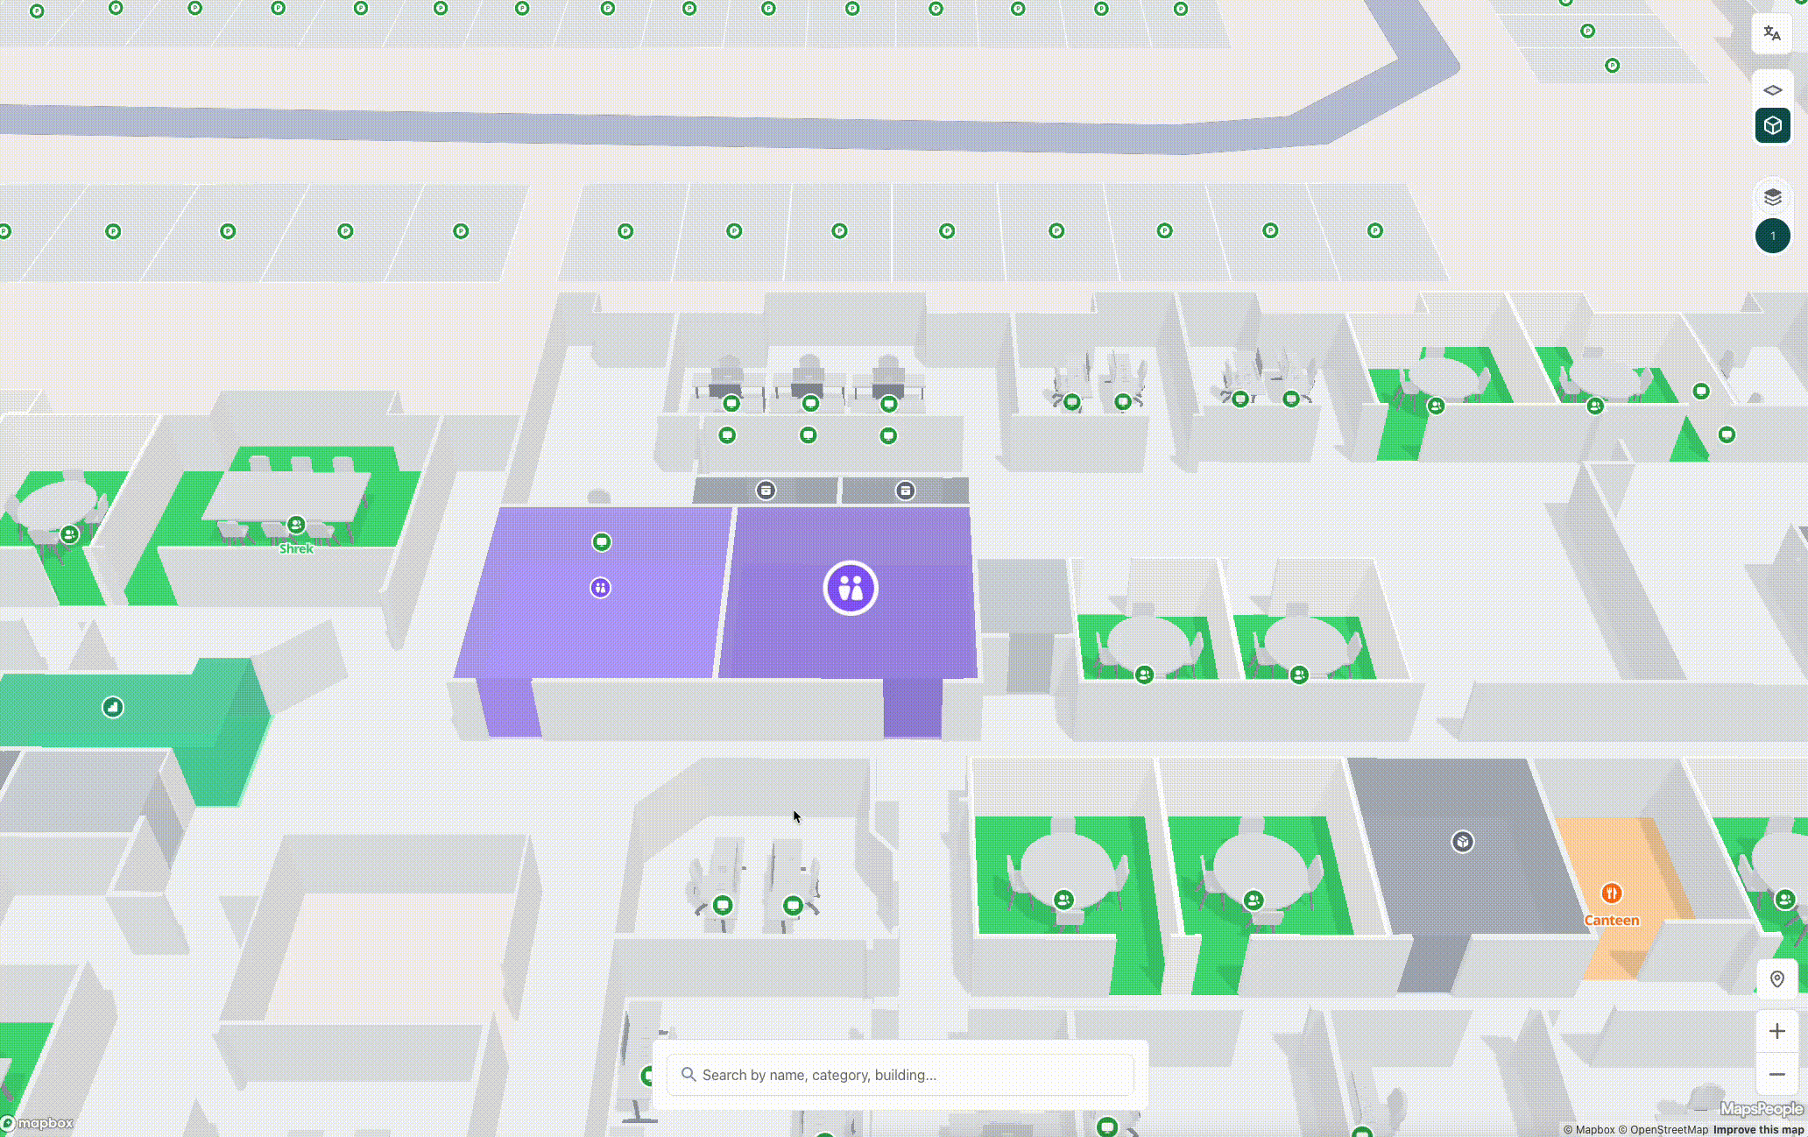Image resolution: width=1808 pixels, height=1137 pixels.
Task: Select the workstation icon in left purple room
Action: pos(602,542)
